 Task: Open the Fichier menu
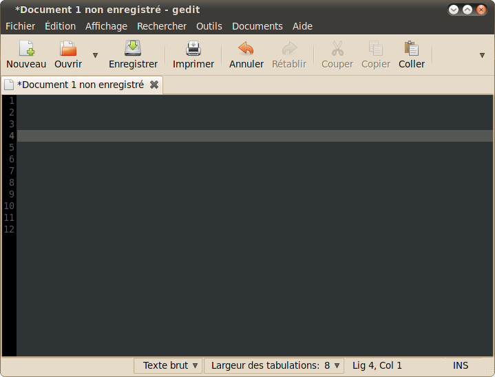[20, 26]
